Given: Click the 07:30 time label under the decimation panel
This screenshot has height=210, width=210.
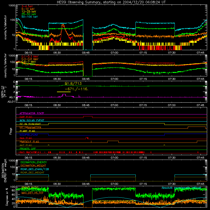Looking at the screenshot, I should pos(172,184).
